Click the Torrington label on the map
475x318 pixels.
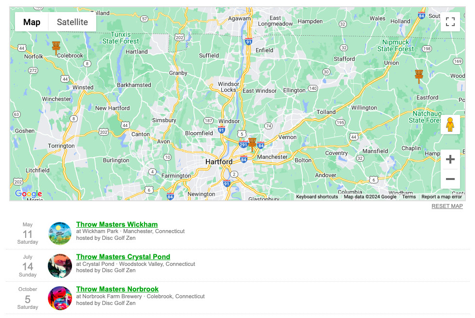pyautogui.click(x=61, y=146)
